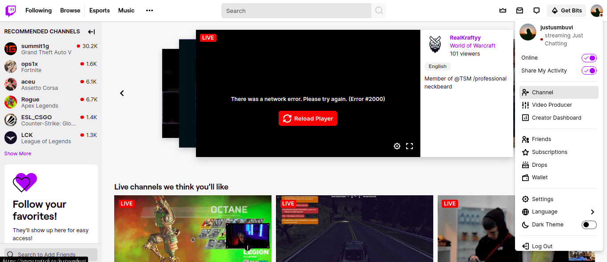Click Rogue channel avatar
Screen dimensions: 607x262
coord(11,102)
